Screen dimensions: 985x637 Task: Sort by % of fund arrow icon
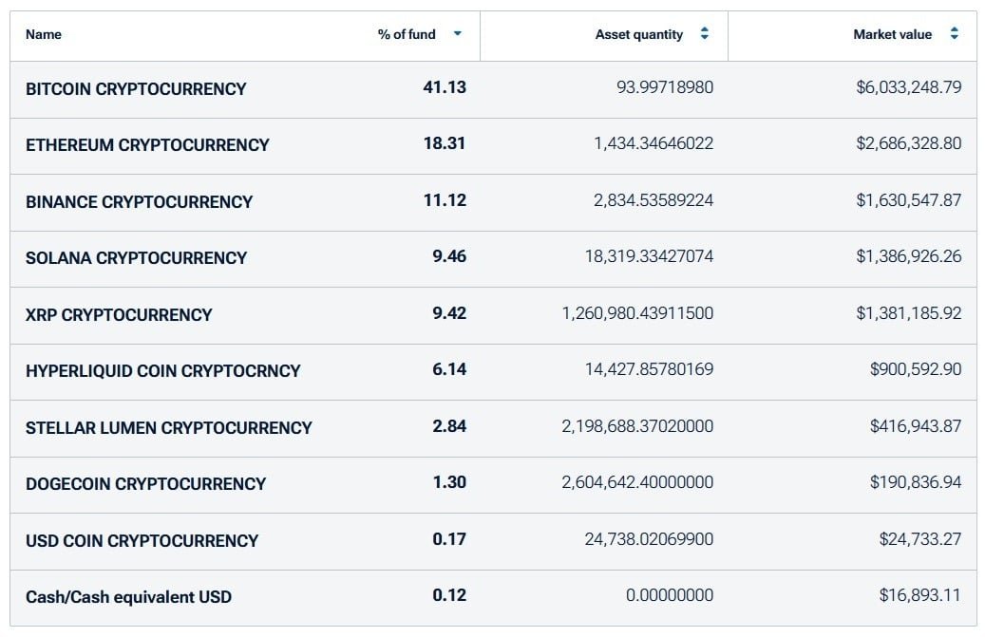[457, 34]
